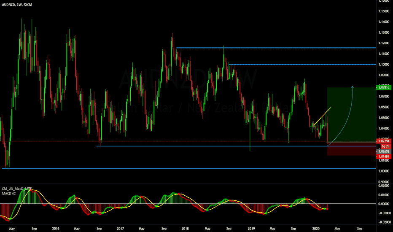393x232 pixels.
Task: Select the red 1.01484 stop price tag
Action: click(x=384, y=156)
